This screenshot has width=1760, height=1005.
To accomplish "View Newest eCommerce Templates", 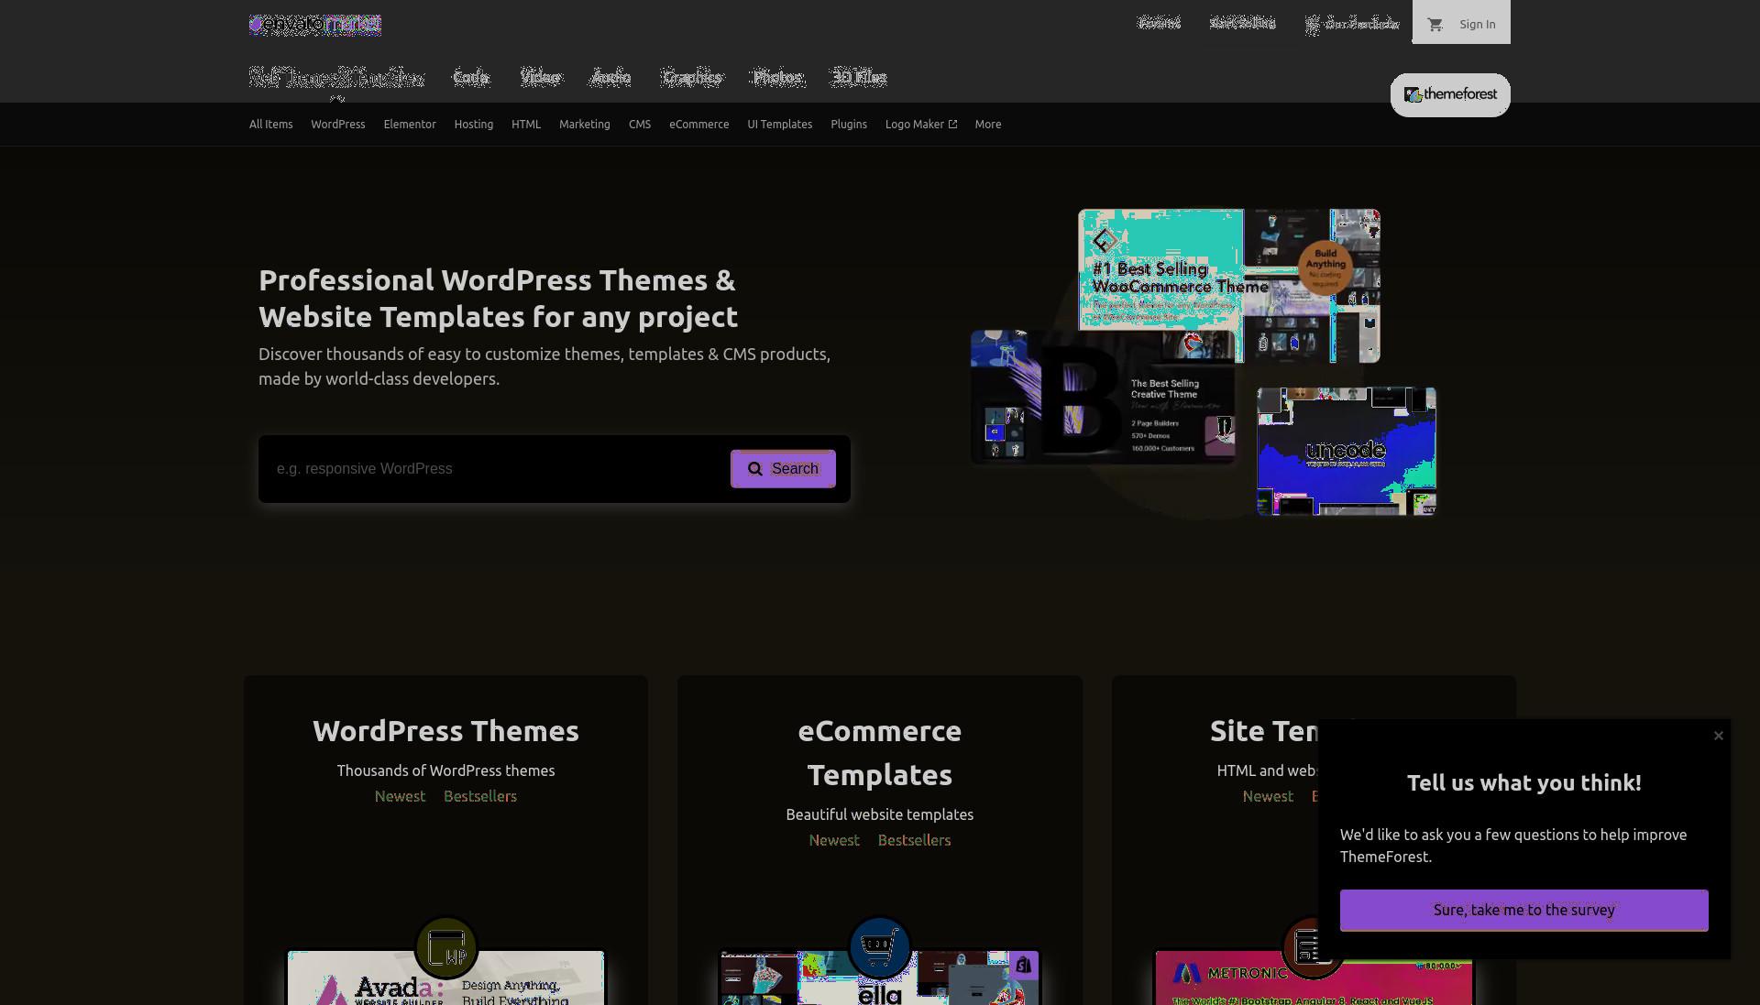I will pos(834,841).
